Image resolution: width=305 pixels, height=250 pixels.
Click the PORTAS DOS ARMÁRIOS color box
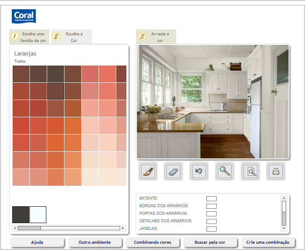click(x=211, y=214)
